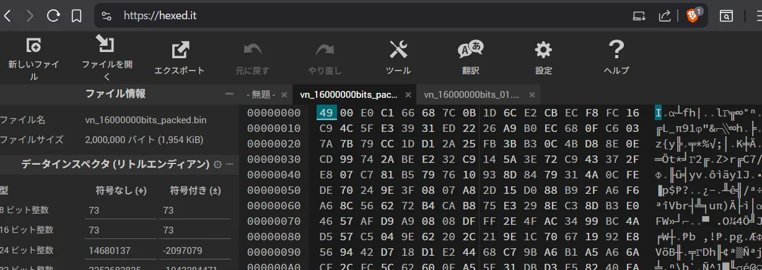Open site settings icon in address bar
The height and width of the screenshot is (270, 762).
click(x=107, y=16)
